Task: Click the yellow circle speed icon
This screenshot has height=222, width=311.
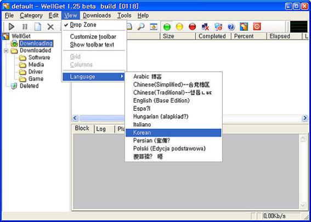Action: [x=179, y=27]
